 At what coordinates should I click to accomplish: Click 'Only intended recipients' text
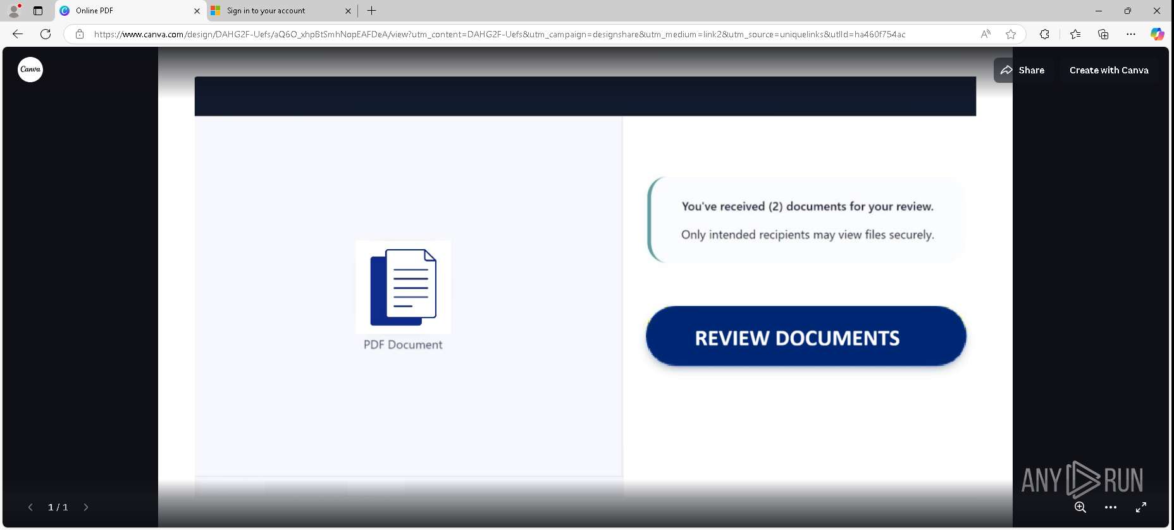[807, 235]
